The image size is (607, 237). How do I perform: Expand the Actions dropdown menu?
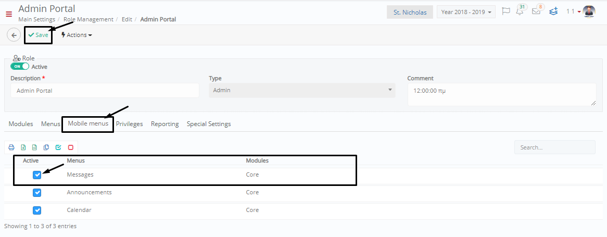point(77,35)
